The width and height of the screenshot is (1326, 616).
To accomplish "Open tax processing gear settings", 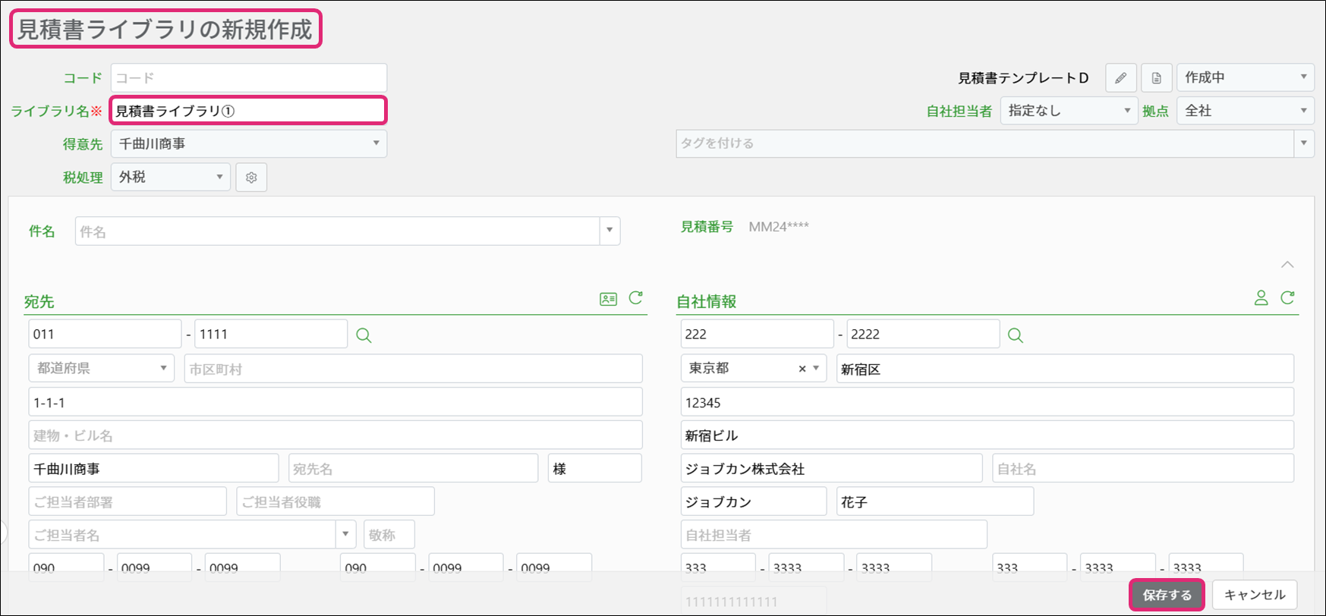I will point(251,178).
